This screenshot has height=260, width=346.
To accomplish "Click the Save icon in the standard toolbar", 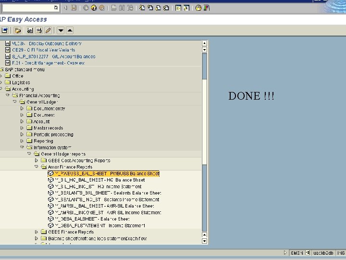I will pyautogui.click(x=74, y=8).
